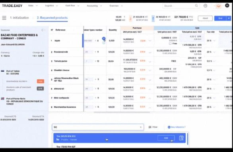Expand the dropdown arrow beside blue End button
The width and height of the screenshot is (233, 152).
[x=229, y=18]
